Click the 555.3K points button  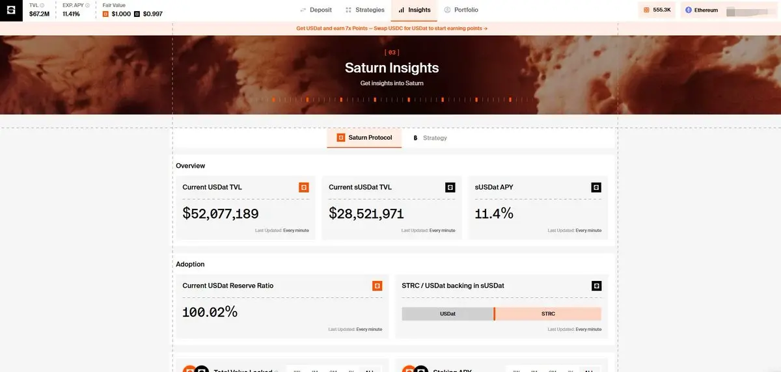pyautogui.click(x=657, y=10)
